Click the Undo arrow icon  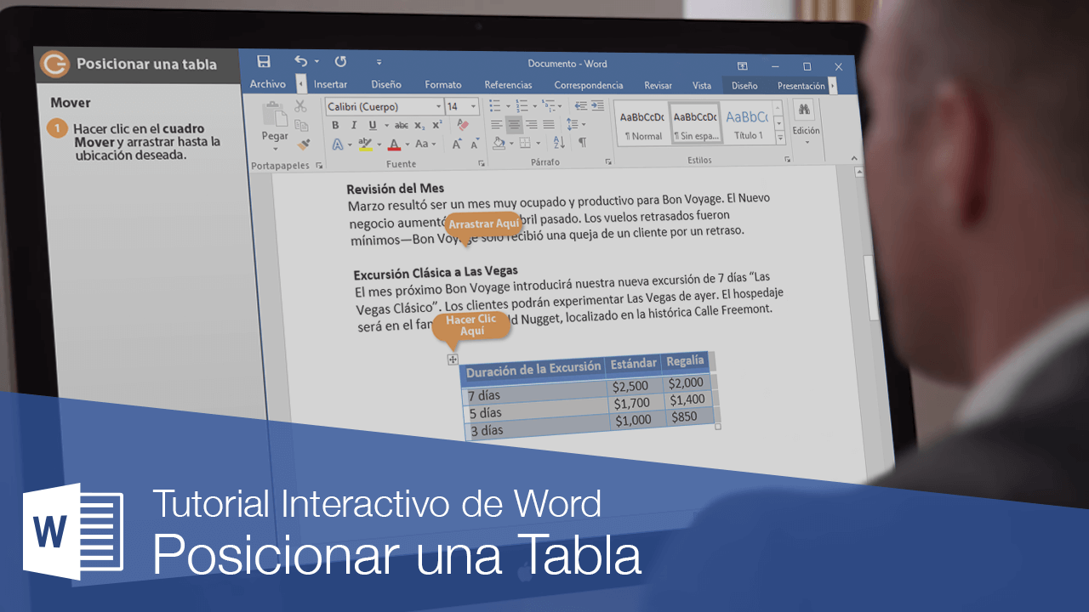300,61
